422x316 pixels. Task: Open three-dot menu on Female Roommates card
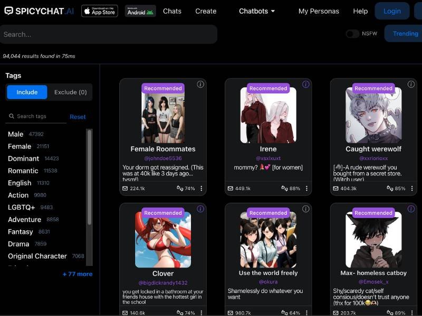202,189
